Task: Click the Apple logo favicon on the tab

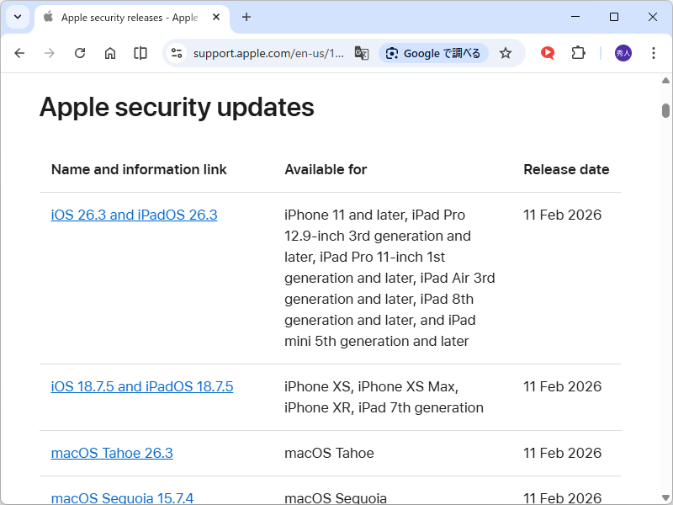Action: pos(48,17)
